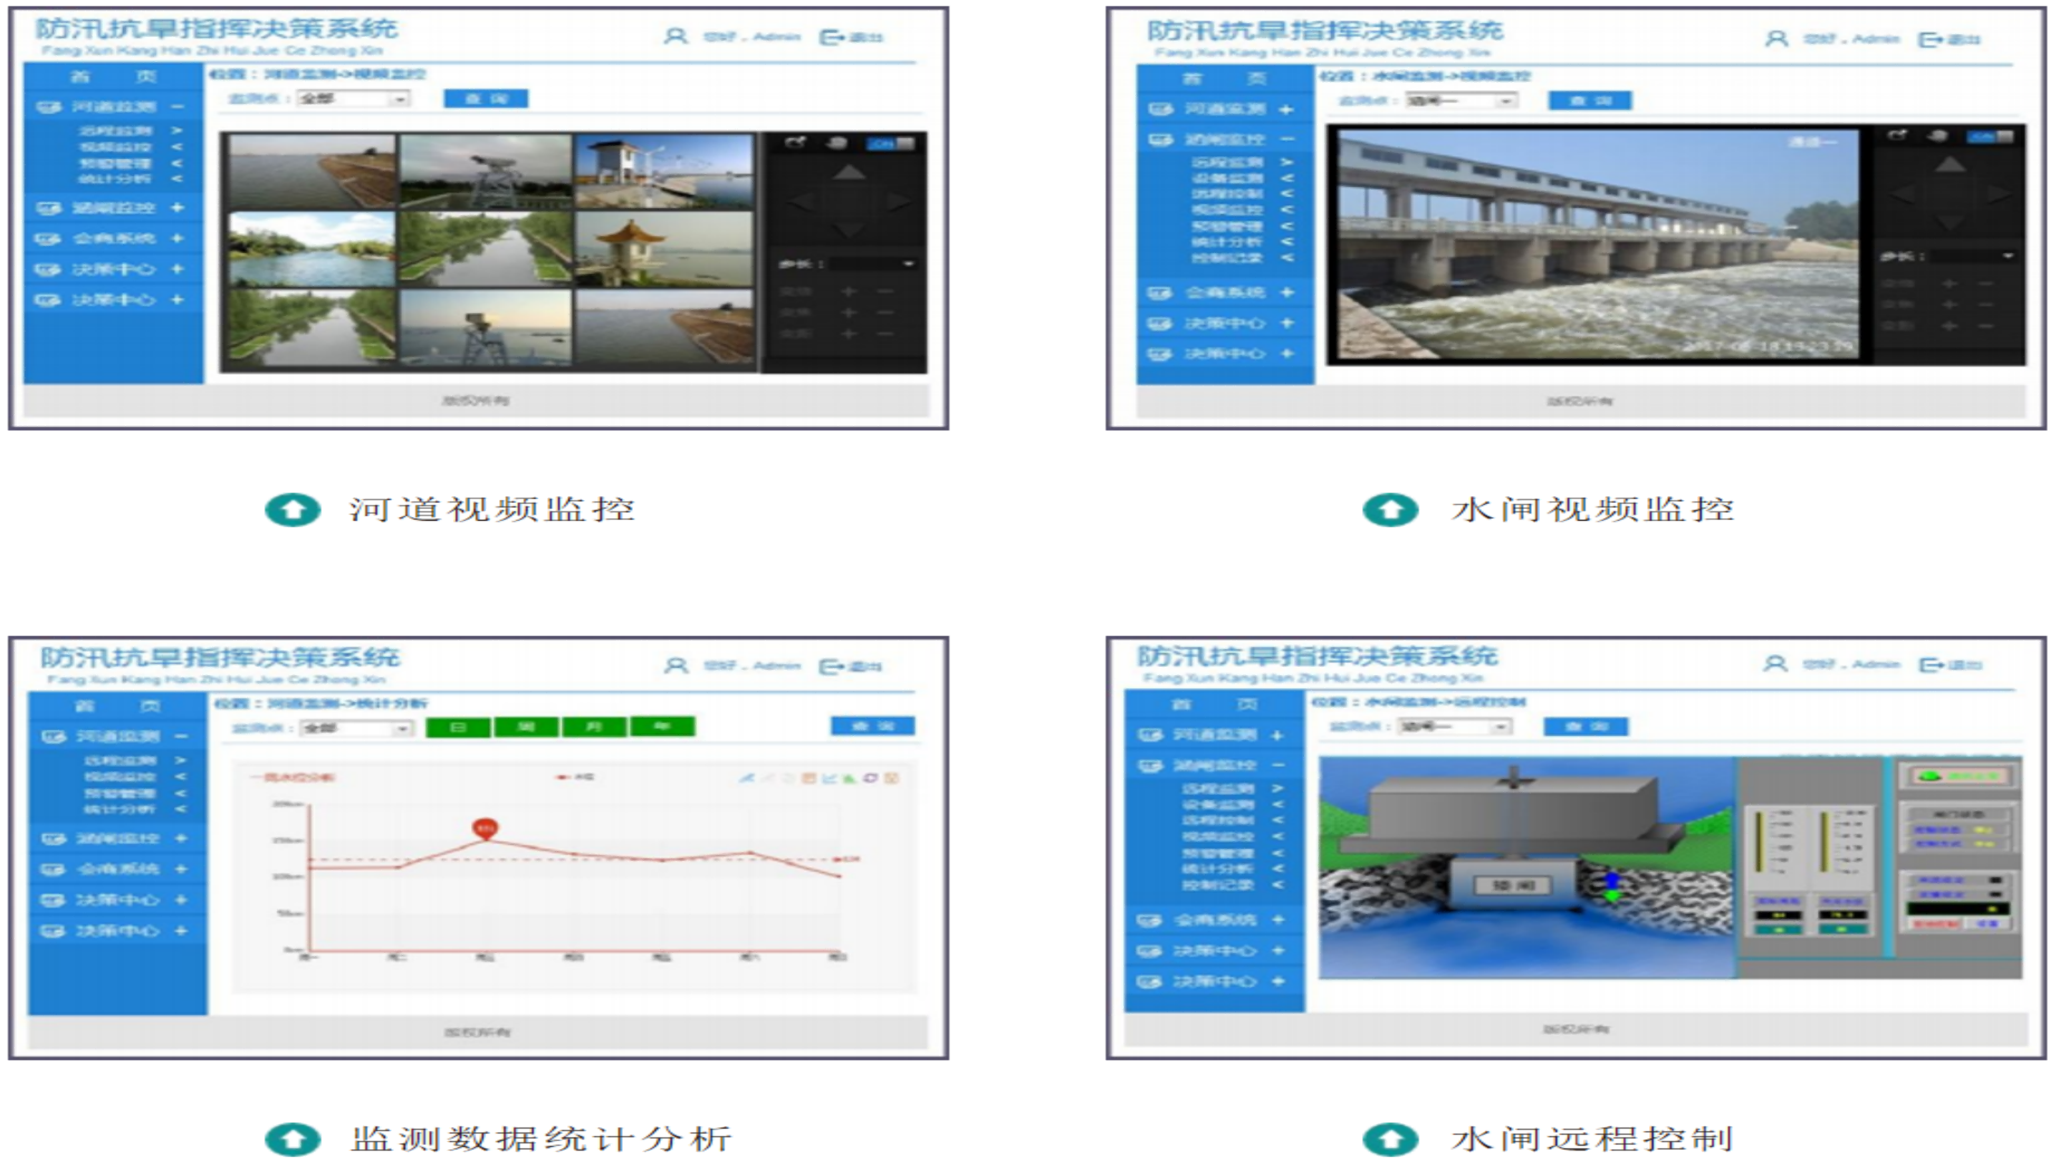Open 监测点 dropdown in 监测数据统计分析 panel
Viewport: 2059px width, 1158px height.
coord(357,728)
